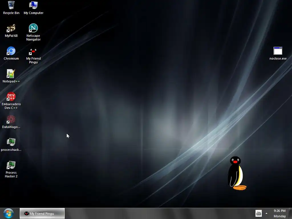The height and width of the screenshot is (219, 292).
Task: Select the noclose.exe file icon
Action: 278,53
